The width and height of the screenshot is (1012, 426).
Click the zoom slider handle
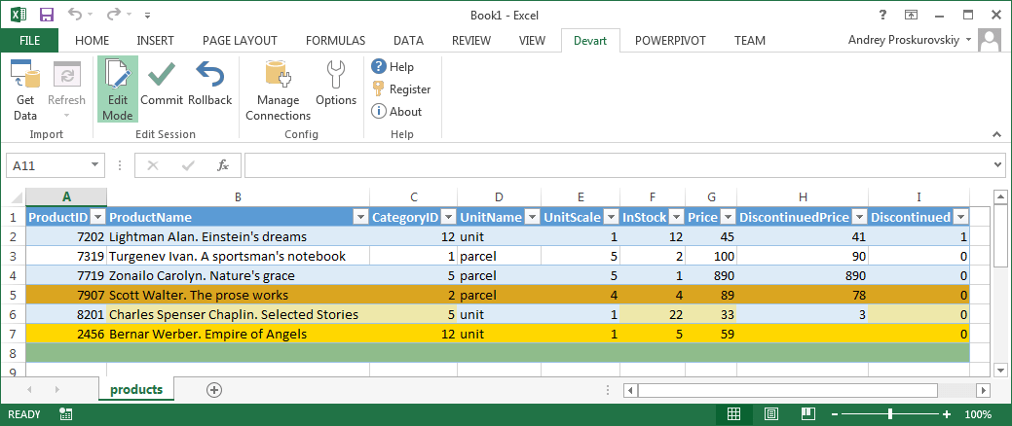coord(890,413)
